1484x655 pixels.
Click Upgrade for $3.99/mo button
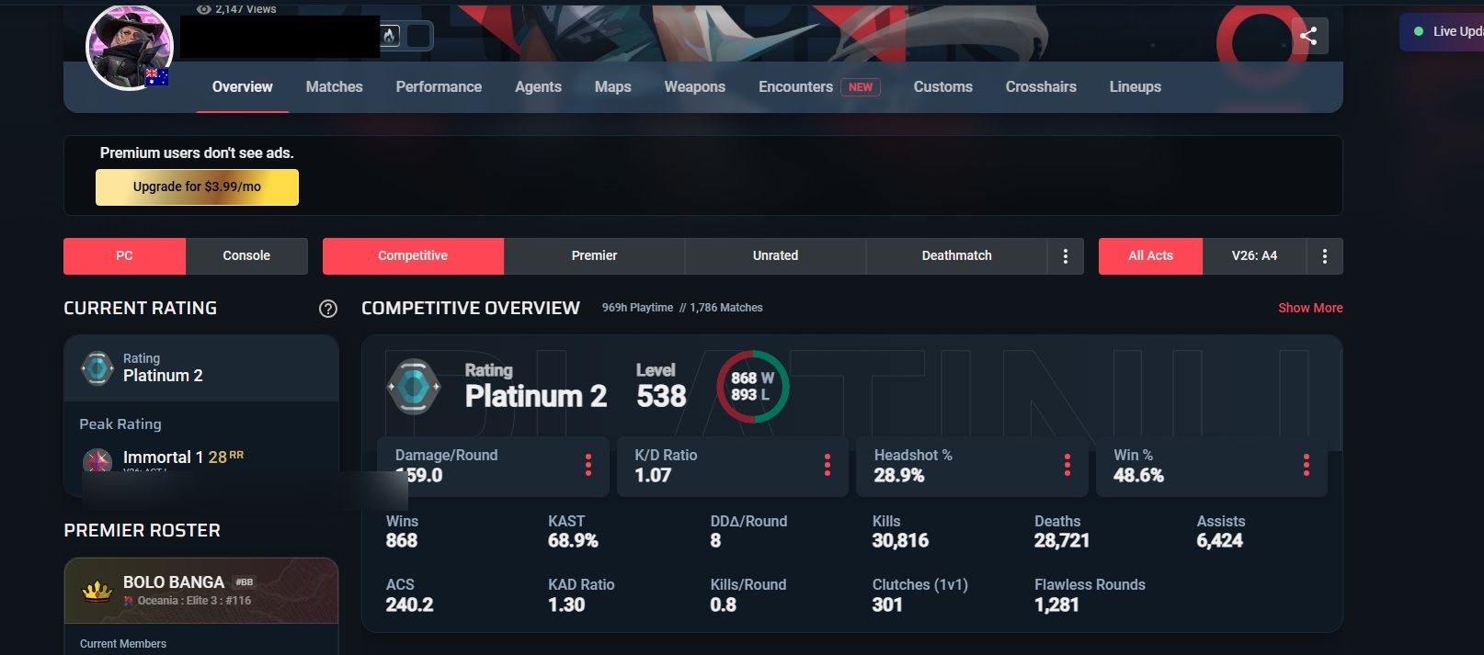tap(197, 187)
